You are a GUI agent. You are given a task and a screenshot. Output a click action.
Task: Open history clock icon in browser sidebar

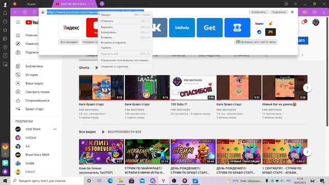tap(5, 22)
